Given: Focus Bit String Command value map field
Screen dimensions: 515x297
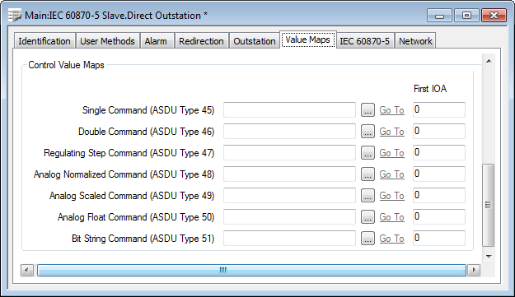Looking at the screenshot, I should 289,238.
